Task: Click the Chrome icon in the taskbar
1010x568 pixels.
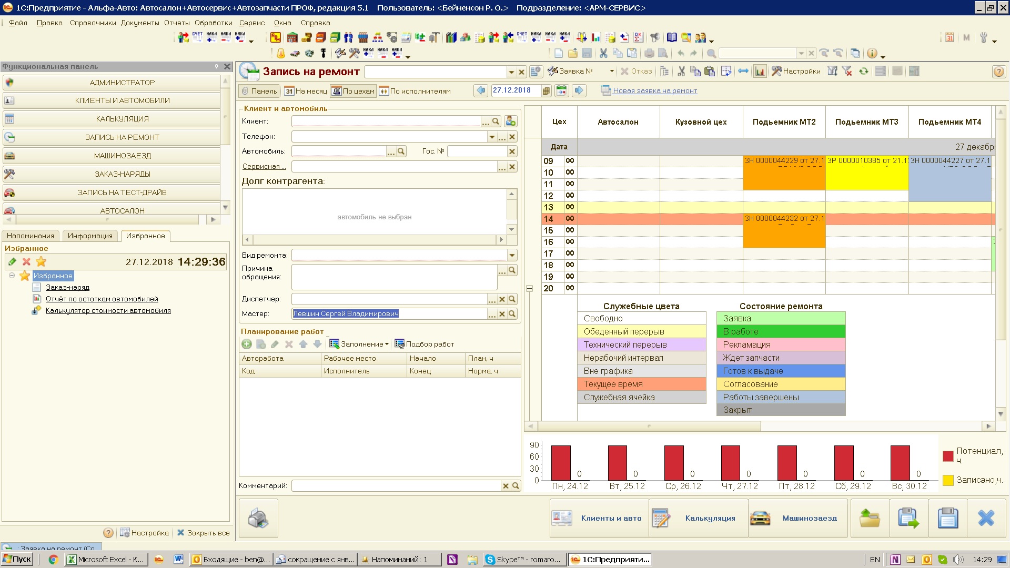Action: tap(53, 560)
